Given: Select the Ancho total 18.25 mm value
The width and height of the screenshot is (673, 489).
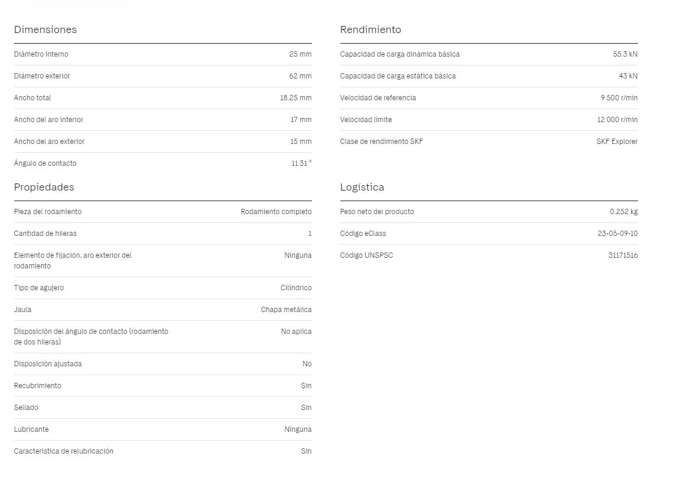Looking at the screenshot, I should coord(295,98).
